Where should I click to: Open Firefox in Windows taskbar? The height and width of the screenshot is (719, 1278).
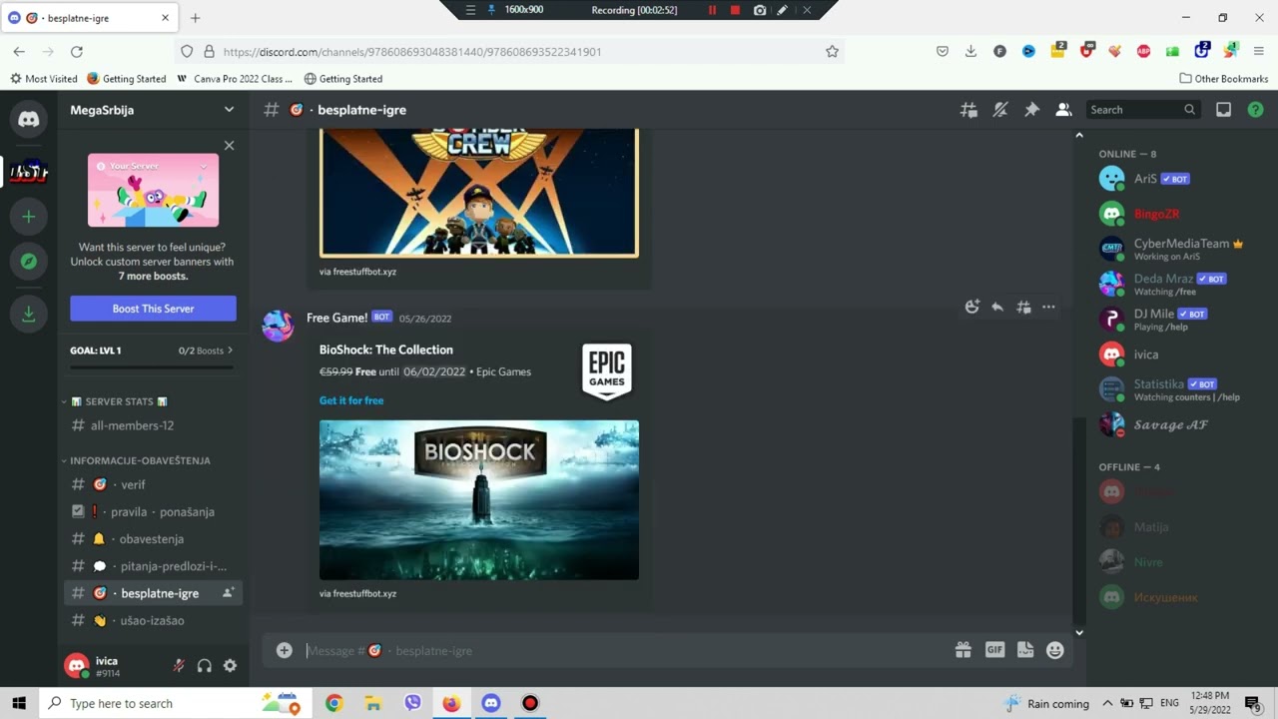[x=451, y=703]
